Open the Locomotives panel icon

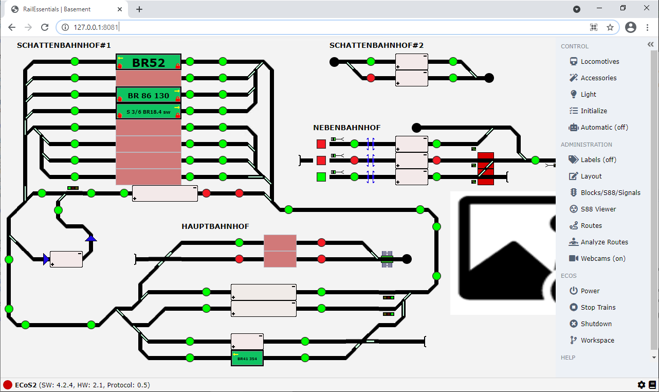coord(574,61)
